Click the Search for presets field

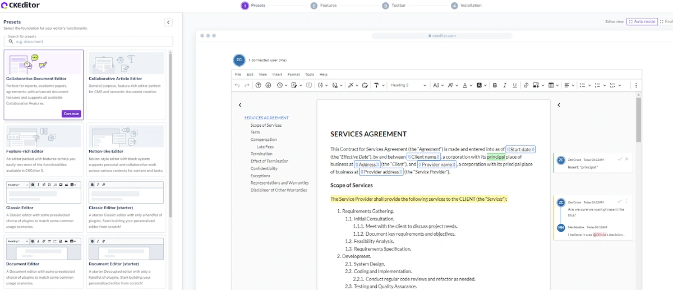(90, 42)
